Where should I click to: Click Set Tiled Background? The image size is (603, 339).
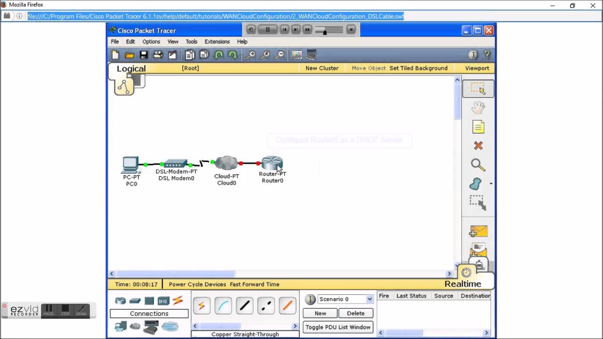tap(418, 68)
